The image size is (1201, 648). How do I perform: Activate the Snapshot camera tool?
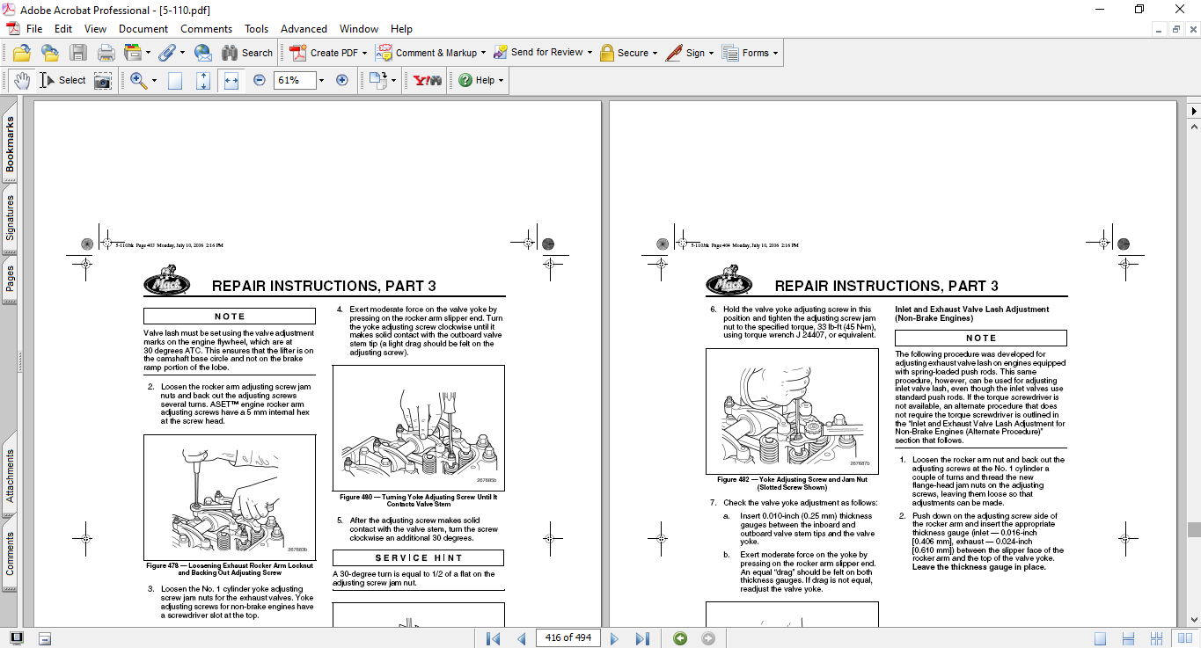tap(103, 80)
